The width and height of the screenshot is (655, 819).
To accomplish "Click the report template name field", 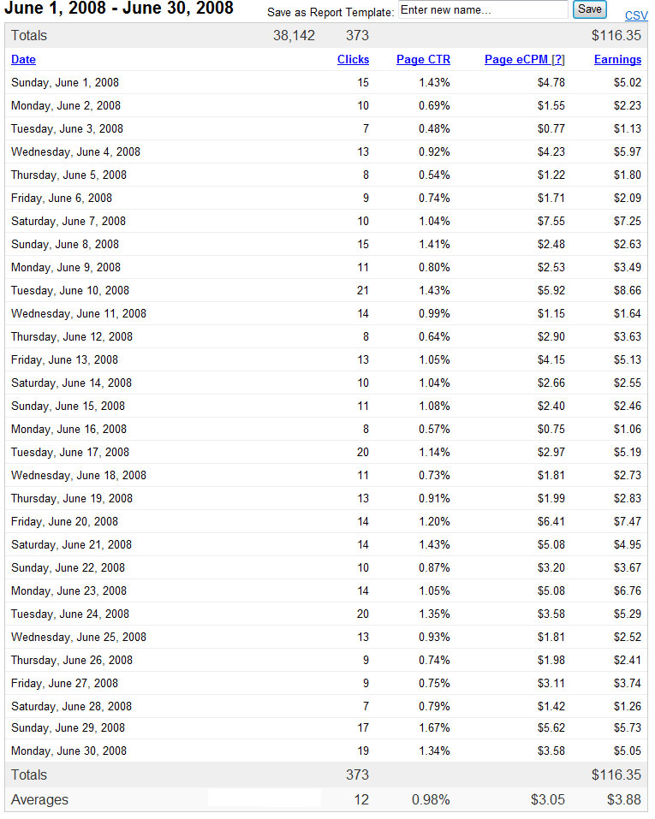I will (483, 9).
